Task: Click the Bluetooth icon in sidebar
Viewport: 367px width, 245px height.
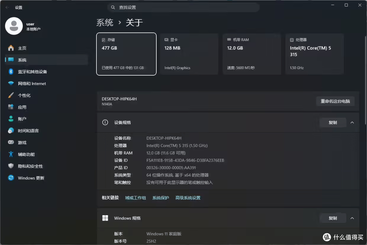Action: (11, 72)
